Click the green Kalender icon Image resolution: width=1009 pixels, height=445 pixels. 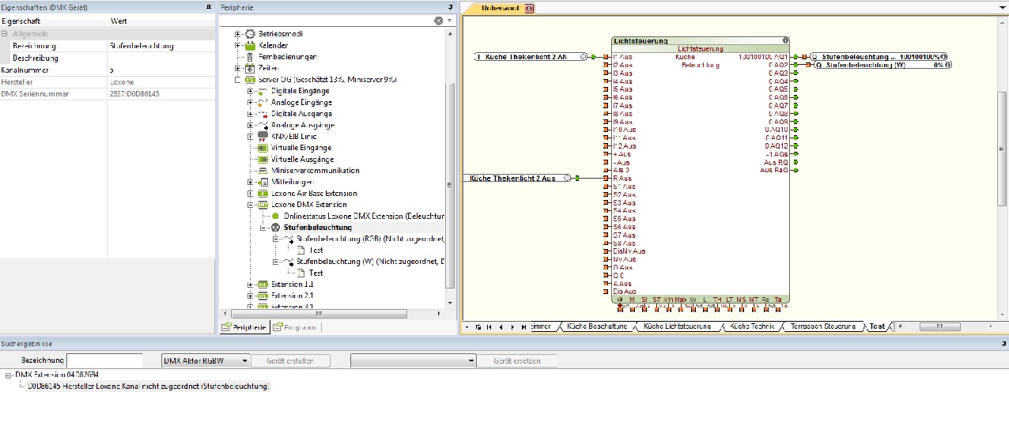(251, 46)
